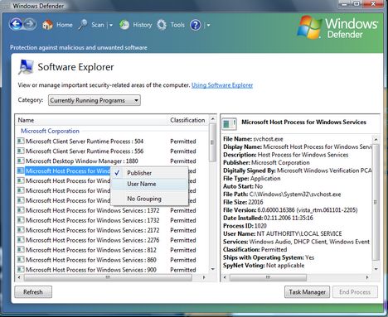Open History clock icon
The height and width of the screenshot is (317, 388).
(x=124, y=25)
